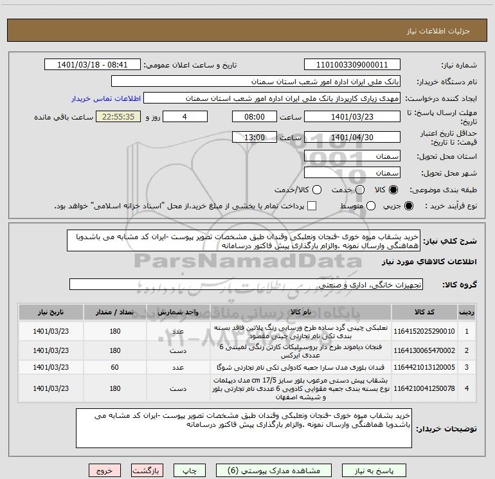Click product code 1164421013120005

[x=424, y=367]
